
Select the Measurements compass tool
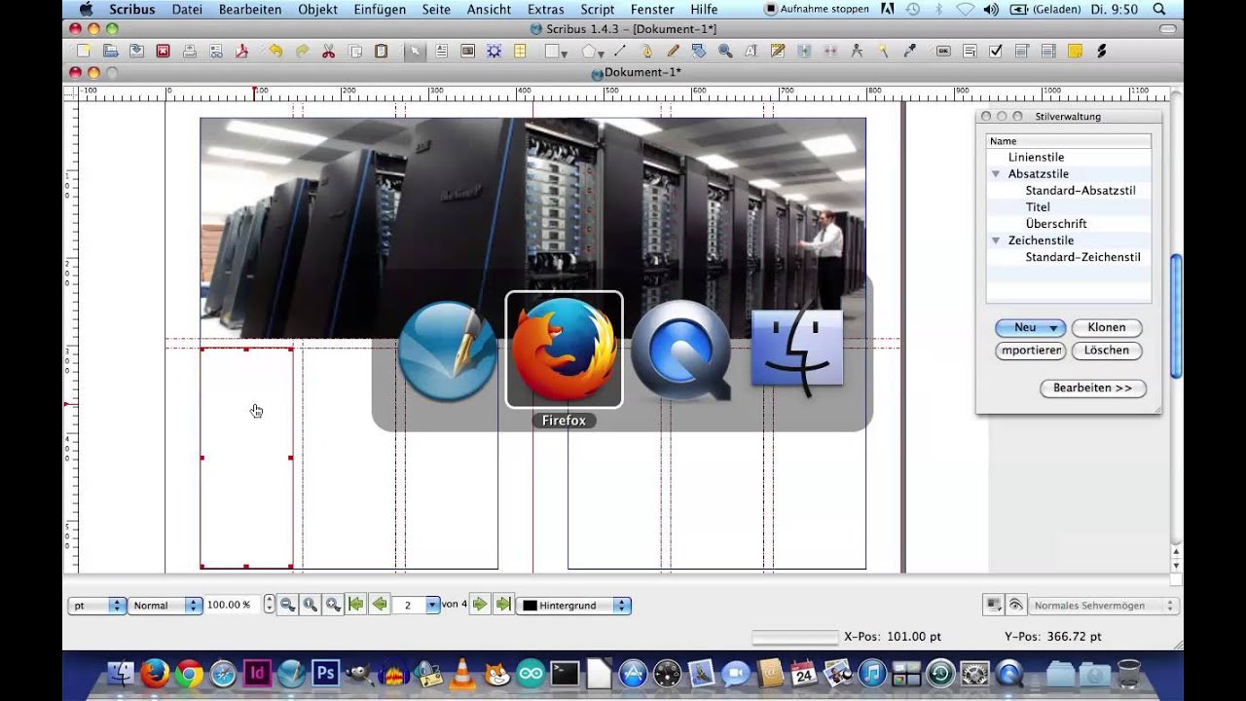click(x=857, y=51)
